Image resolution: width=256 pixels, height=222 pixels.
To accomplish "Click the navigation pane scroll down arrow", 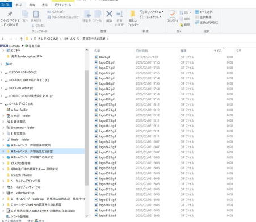I will pos(87,216).
